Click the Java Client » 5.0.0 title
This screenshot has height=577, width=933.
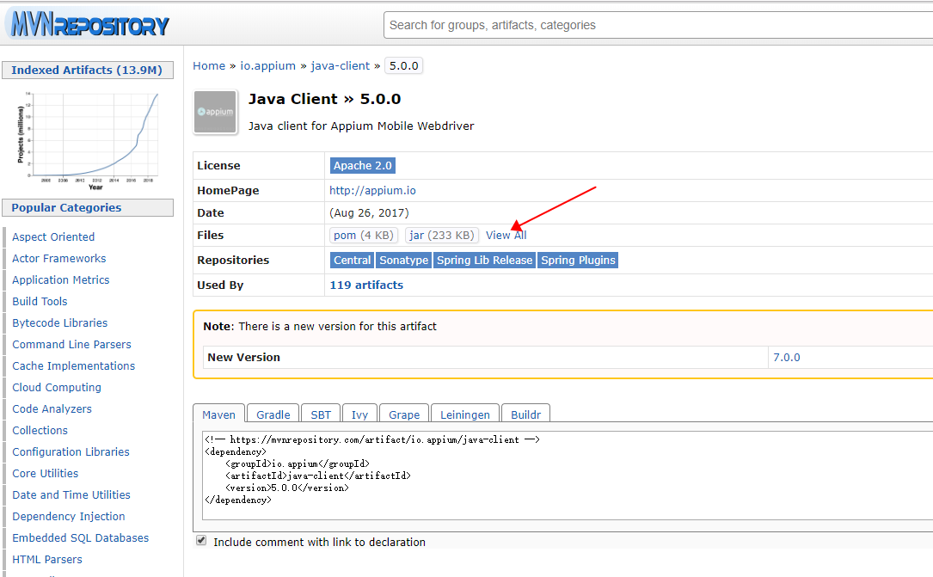click(324, 99)
